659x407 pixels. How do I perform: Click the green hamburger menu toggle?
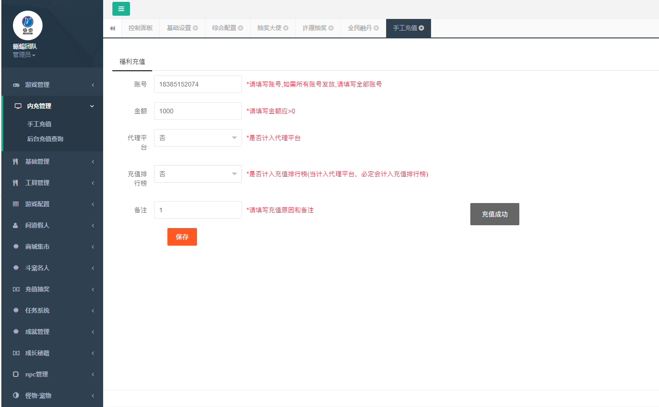(121, 9)
